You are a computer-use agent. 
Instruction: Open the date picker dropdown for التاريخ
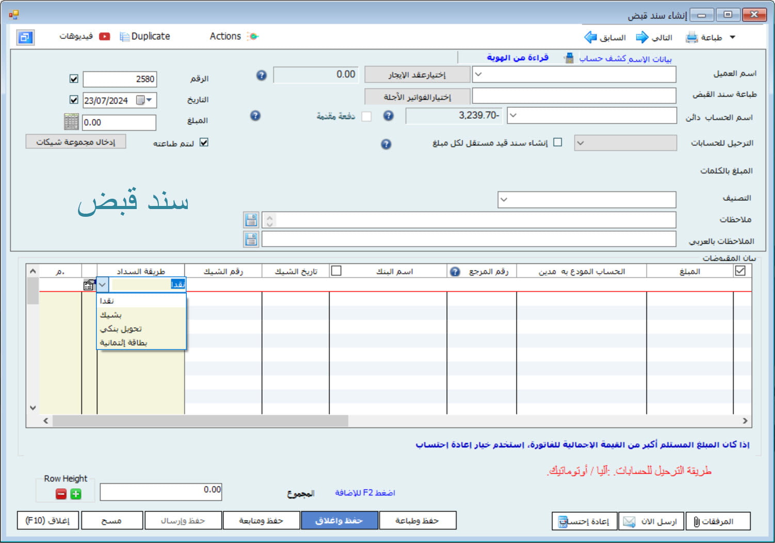(149, 100)
